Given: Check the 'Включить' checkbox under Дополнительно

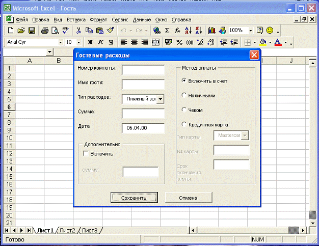Looking at the screenshot, I should coord(86,153).
